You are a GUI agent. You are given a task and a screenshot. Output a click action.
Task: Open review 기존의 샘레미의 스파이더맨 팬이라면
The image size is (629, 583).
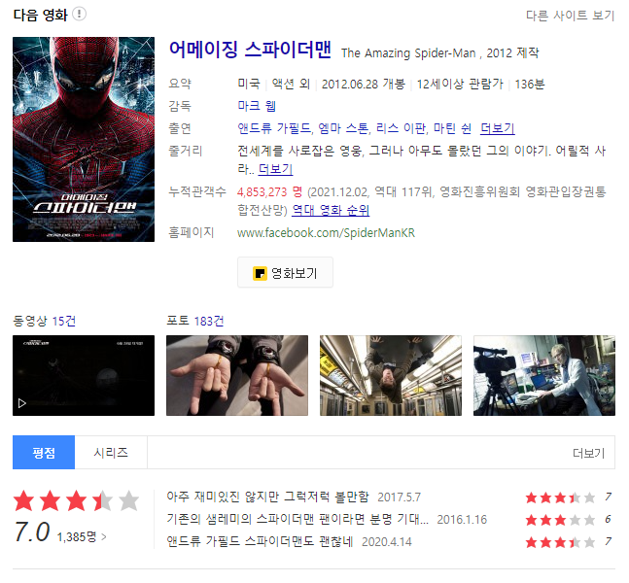[297, 520]
